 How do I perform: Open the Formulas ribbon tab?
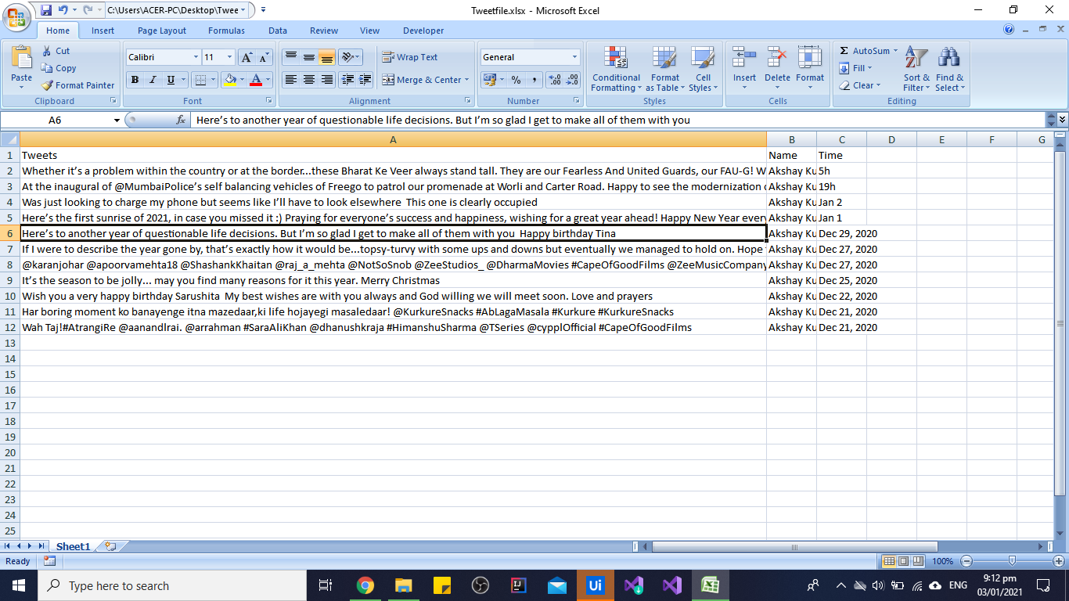click(226, 31)
